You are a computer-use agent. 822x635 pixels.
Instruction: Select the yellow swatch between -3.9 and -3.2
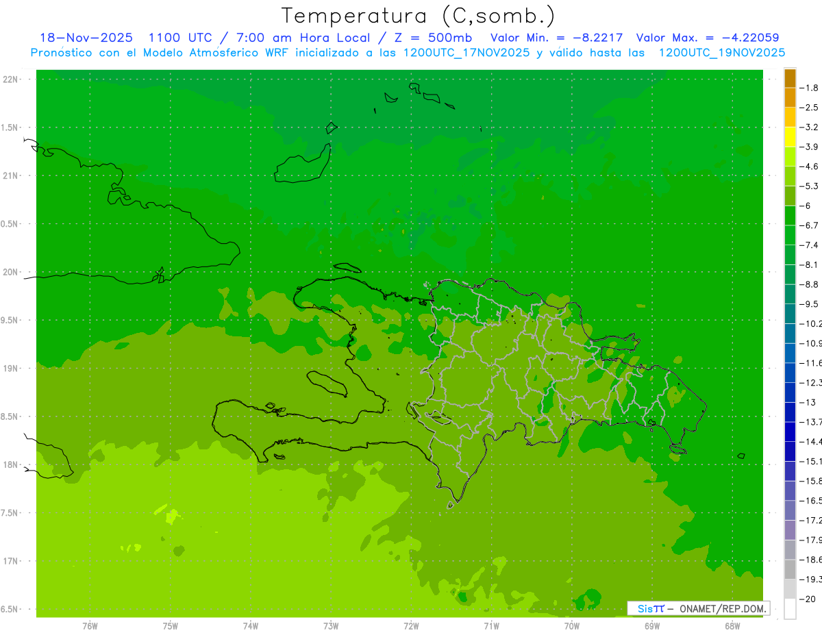(x=790, y=137)
